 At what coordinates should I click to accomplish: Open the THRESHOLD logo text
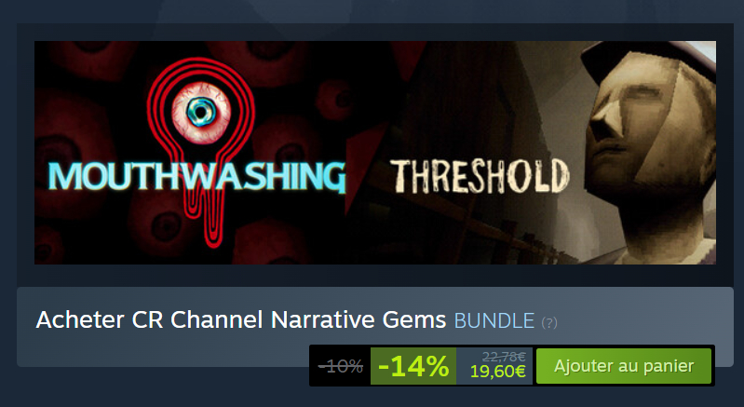480,176
